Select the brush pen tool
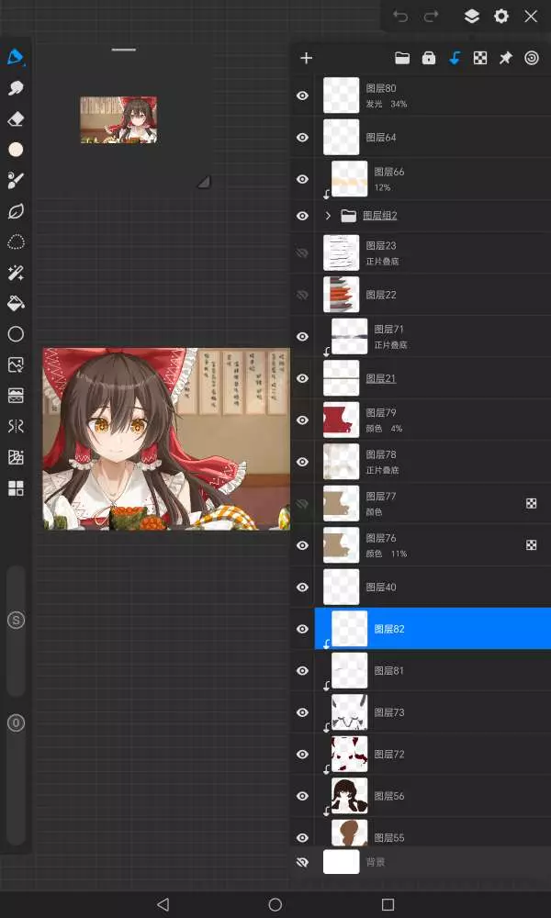Screen dimensions: 551x918 pos(16,57)
